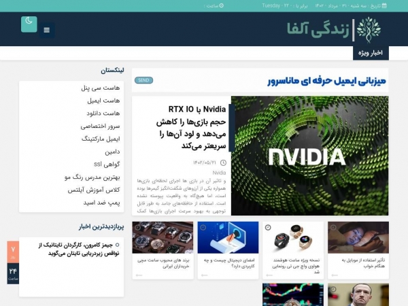Open the هاست سی پنل link

(x=101, y=88)
